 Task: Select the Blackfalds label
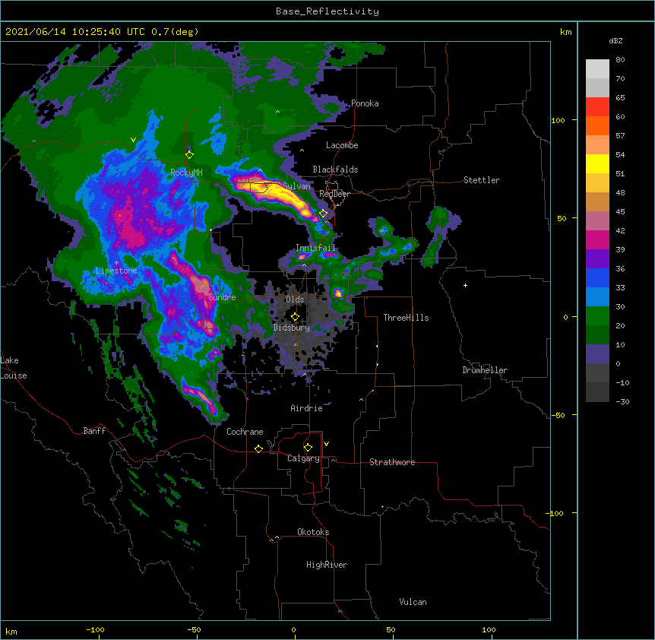[x=335, y=170]
